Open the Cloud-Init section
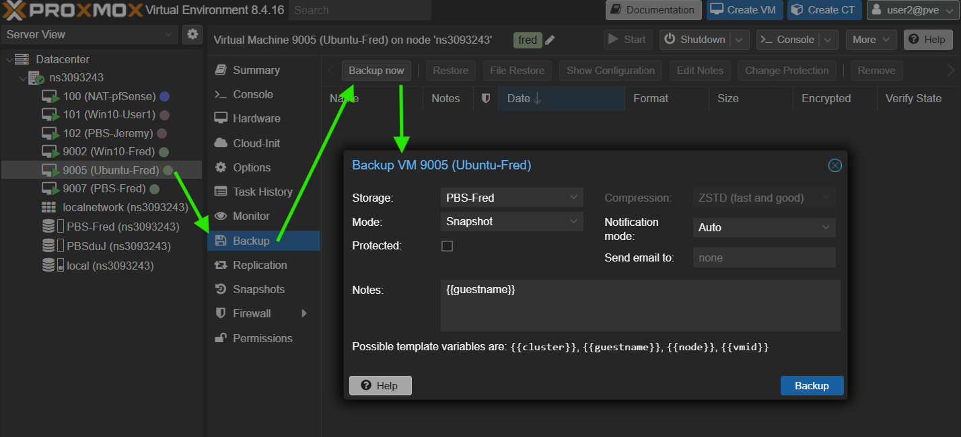This screenshot has height=437, width=961. click(256, 143)
